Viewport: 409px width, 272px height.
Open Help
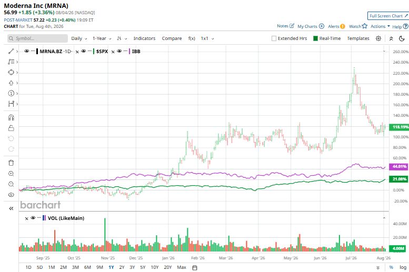click(400, 27)
